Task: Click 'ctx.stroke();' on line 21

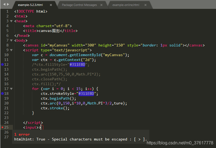Action: click(55, 108)
